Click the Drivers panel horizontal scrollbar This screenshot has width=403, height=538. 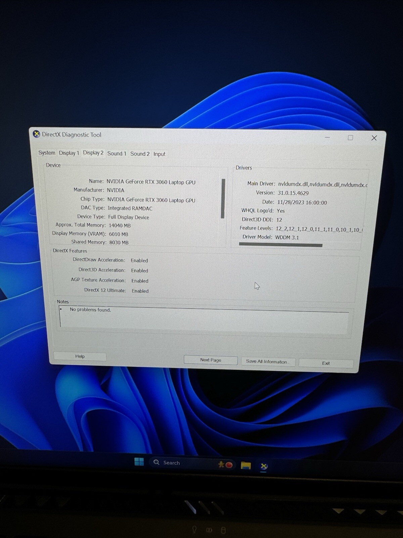(281, 245)
